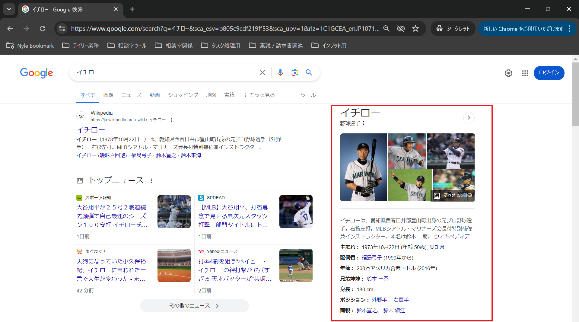Open site information icon in address bar
Screen dimensions: 579x322
(x=62, y=29)
